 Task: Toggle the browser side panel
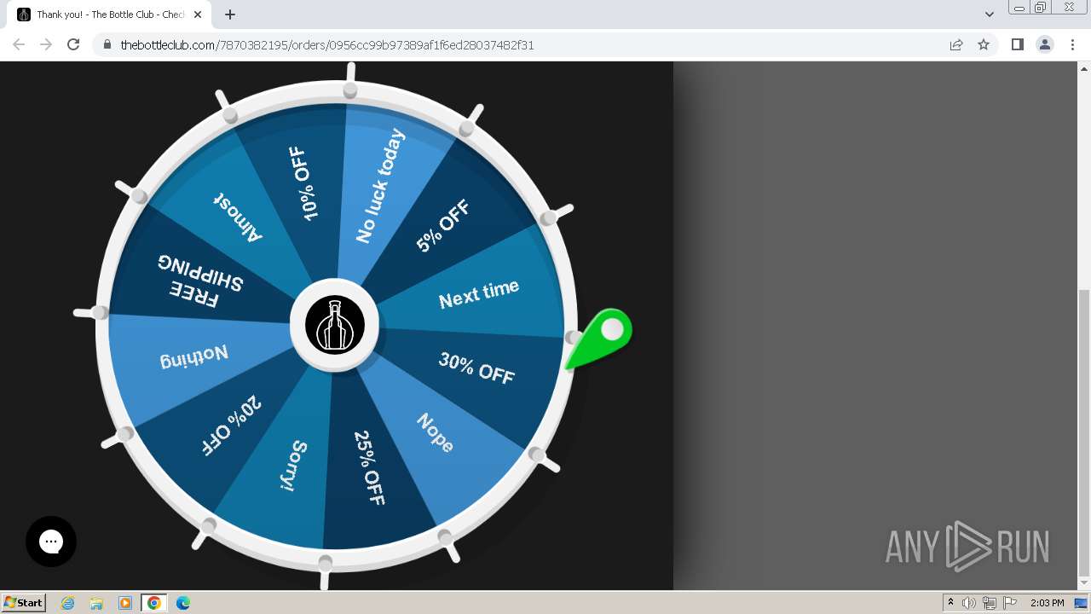tap(1018, 44)
